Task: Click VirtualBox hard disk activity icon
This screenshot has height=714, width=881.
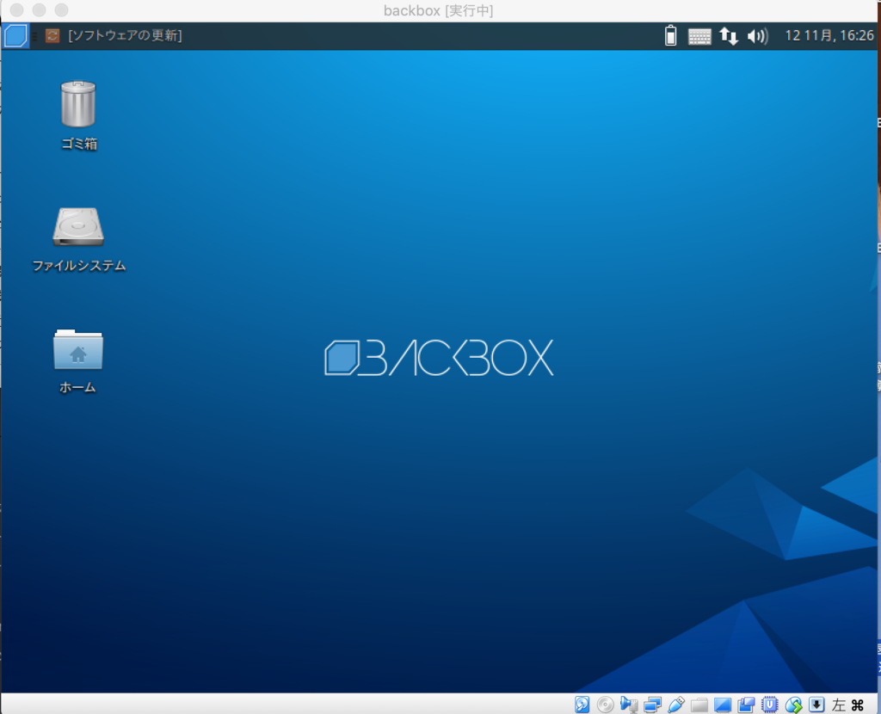Action: pos(582,705)
